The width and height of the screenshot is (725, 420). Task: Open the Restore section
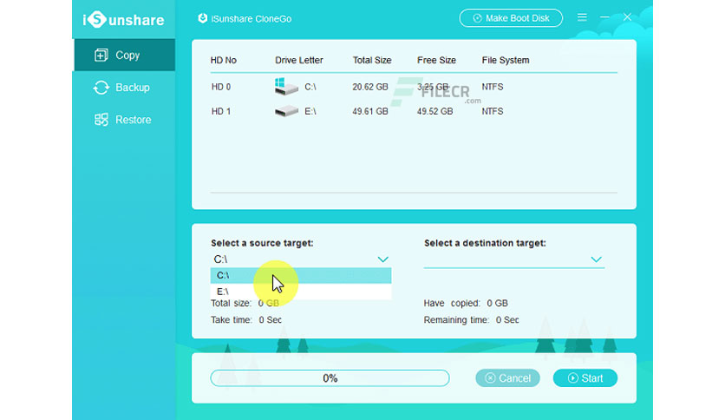[124, 120]
